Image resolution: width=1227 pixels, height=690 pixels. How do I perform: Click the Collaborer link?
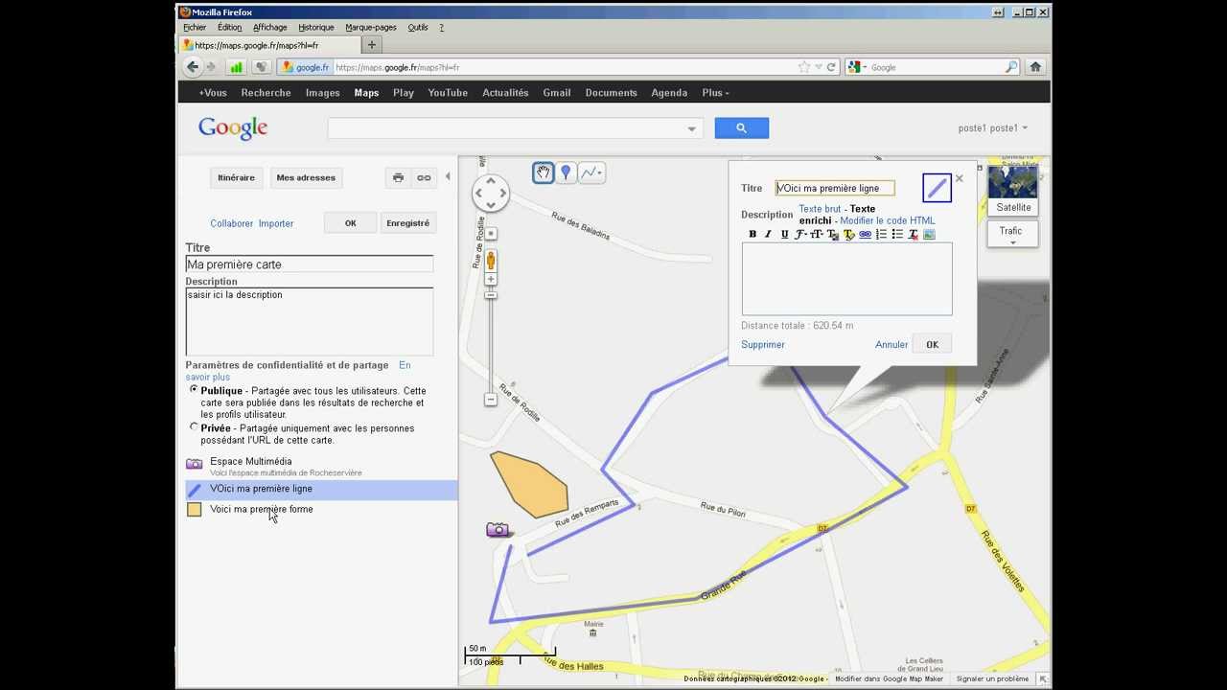coord(232,223)
